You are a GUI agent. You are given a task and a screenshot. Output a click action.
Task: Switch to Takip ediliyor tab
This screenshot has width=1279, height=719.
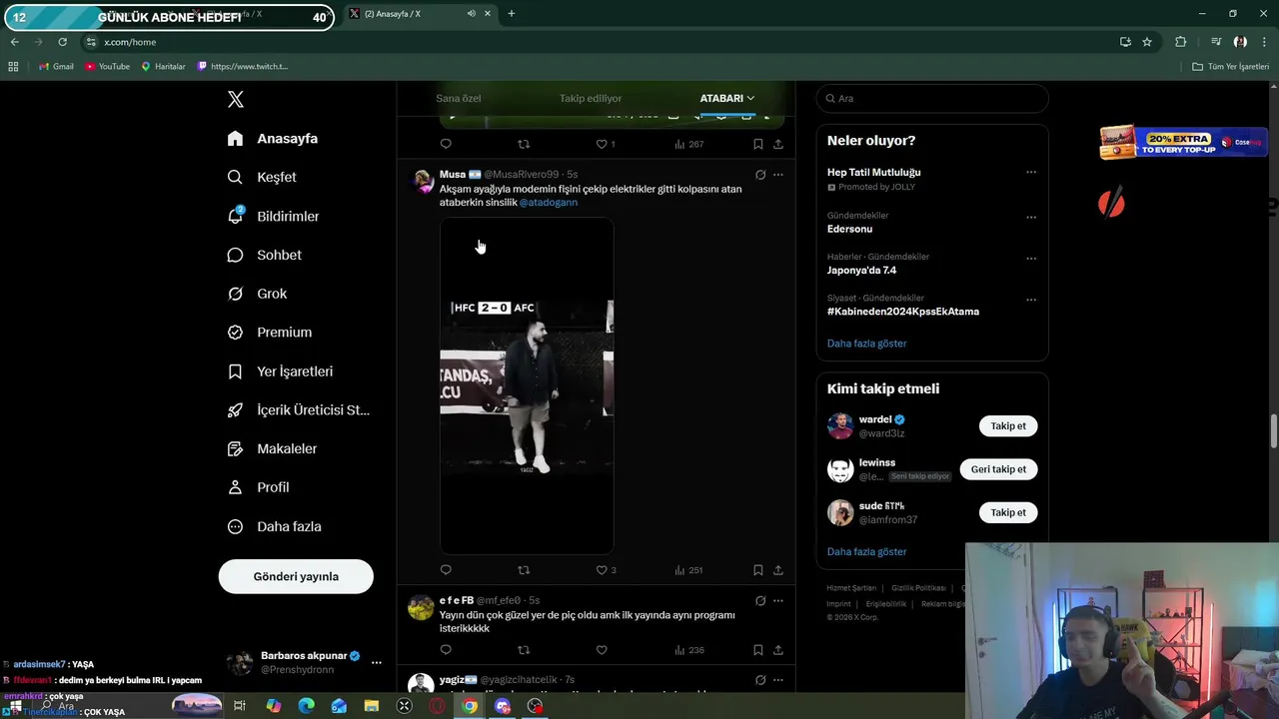click(x=591, y=98)
